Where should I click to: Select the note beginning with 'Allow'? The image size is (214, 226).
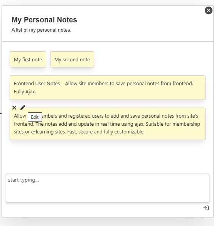coord(108,124)
